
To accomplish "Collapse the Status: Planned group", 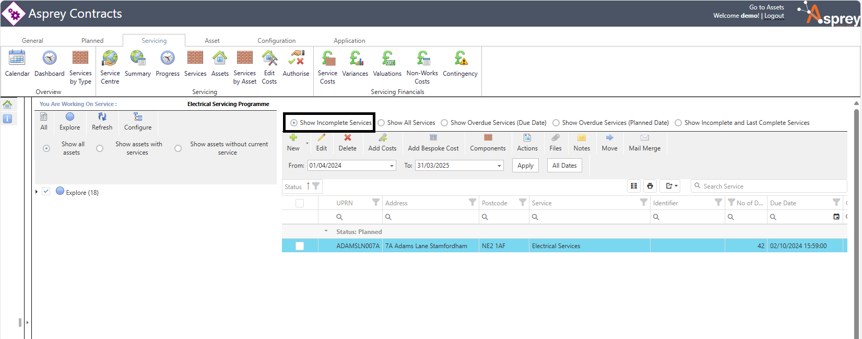I will [x=326, y=231].
